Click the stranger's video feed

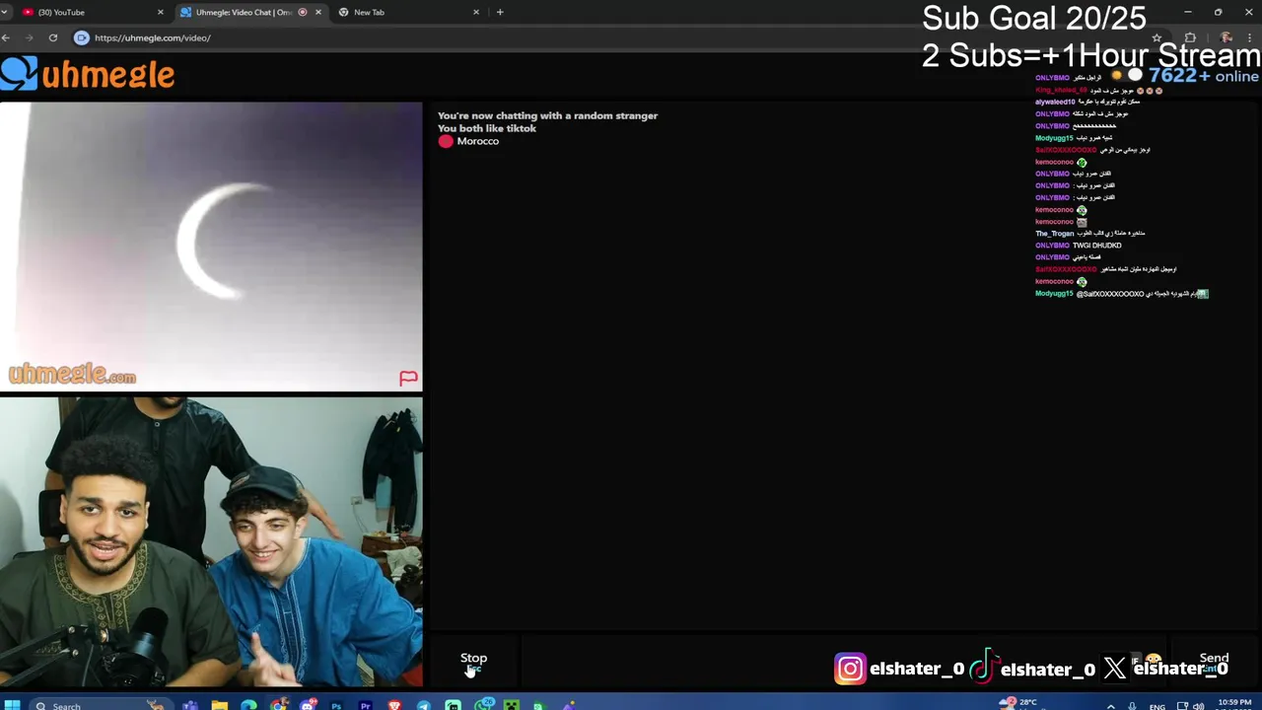(x=211, y=247)
